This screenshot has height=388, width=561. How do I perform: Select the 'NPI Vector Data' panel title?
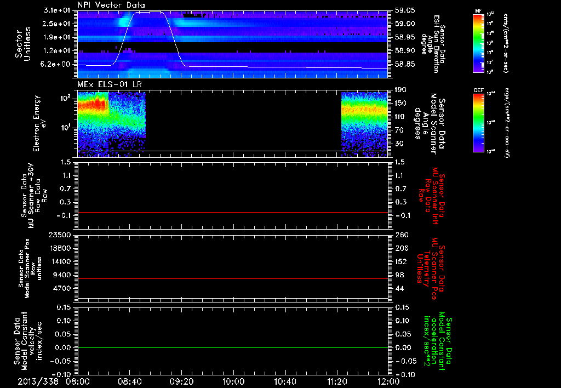click(111, 5)
